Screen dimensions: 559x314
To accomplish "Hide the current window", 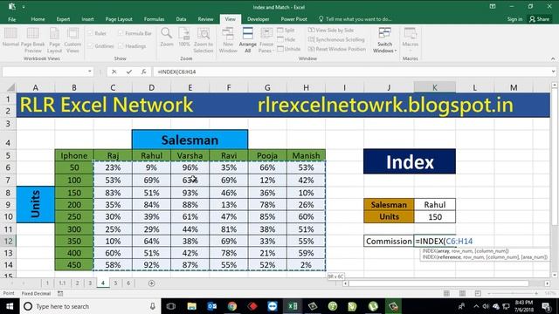I will pos(286,39).
